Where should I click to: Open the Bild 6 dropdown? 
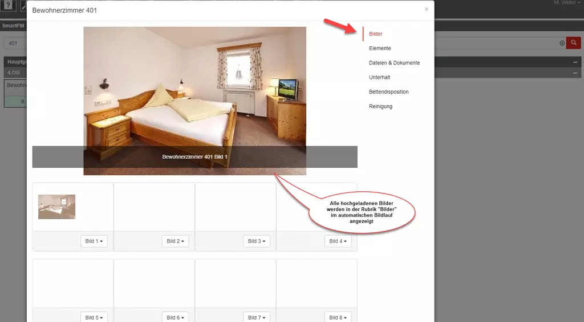click(x=175, y=317)
